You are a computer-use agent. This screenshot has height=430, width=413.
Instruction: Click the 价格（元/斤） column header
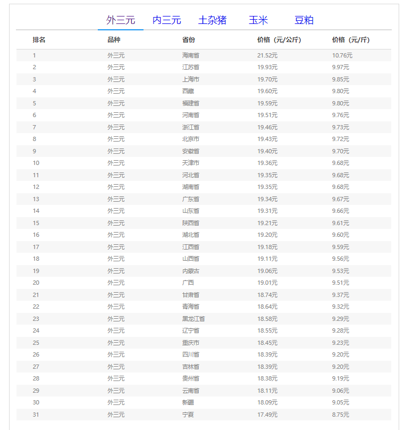click(350, 40)
